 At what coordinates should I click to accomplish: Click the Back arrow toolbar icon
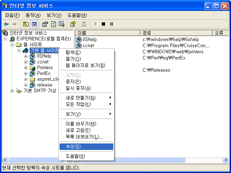6,24
